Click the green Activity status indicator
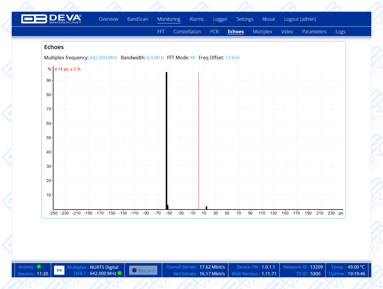 (x=39, y=267)
